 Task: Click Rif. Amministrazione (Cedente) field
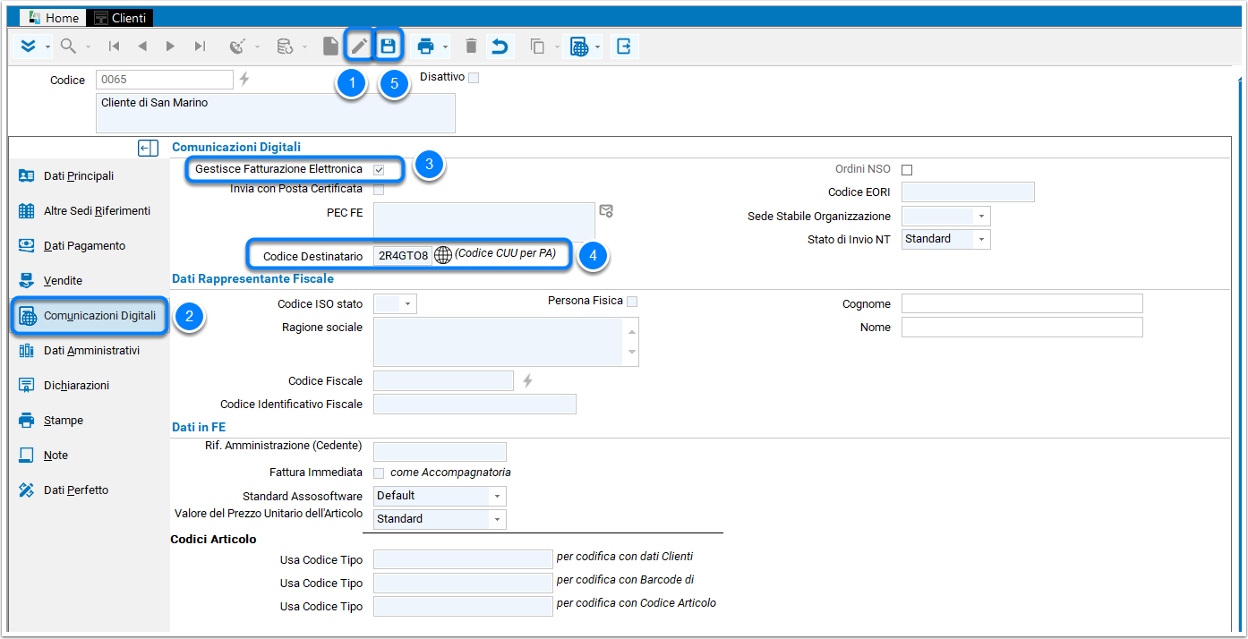coord(440,452)
